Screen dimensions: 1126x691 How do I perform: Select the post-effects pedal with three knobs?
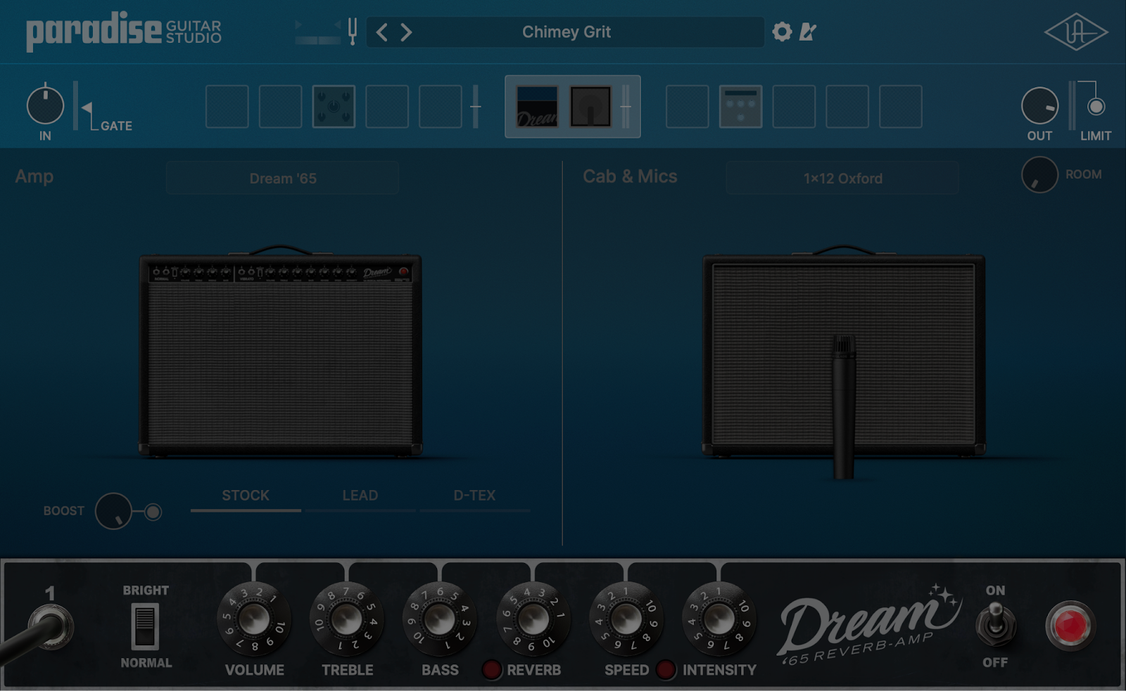coord(740,107)
